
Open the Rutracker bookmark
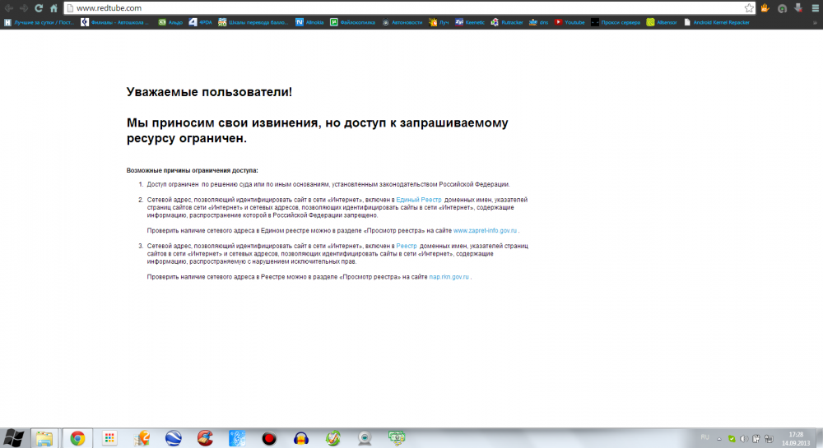pyautogui.click(x=512, y=22)
